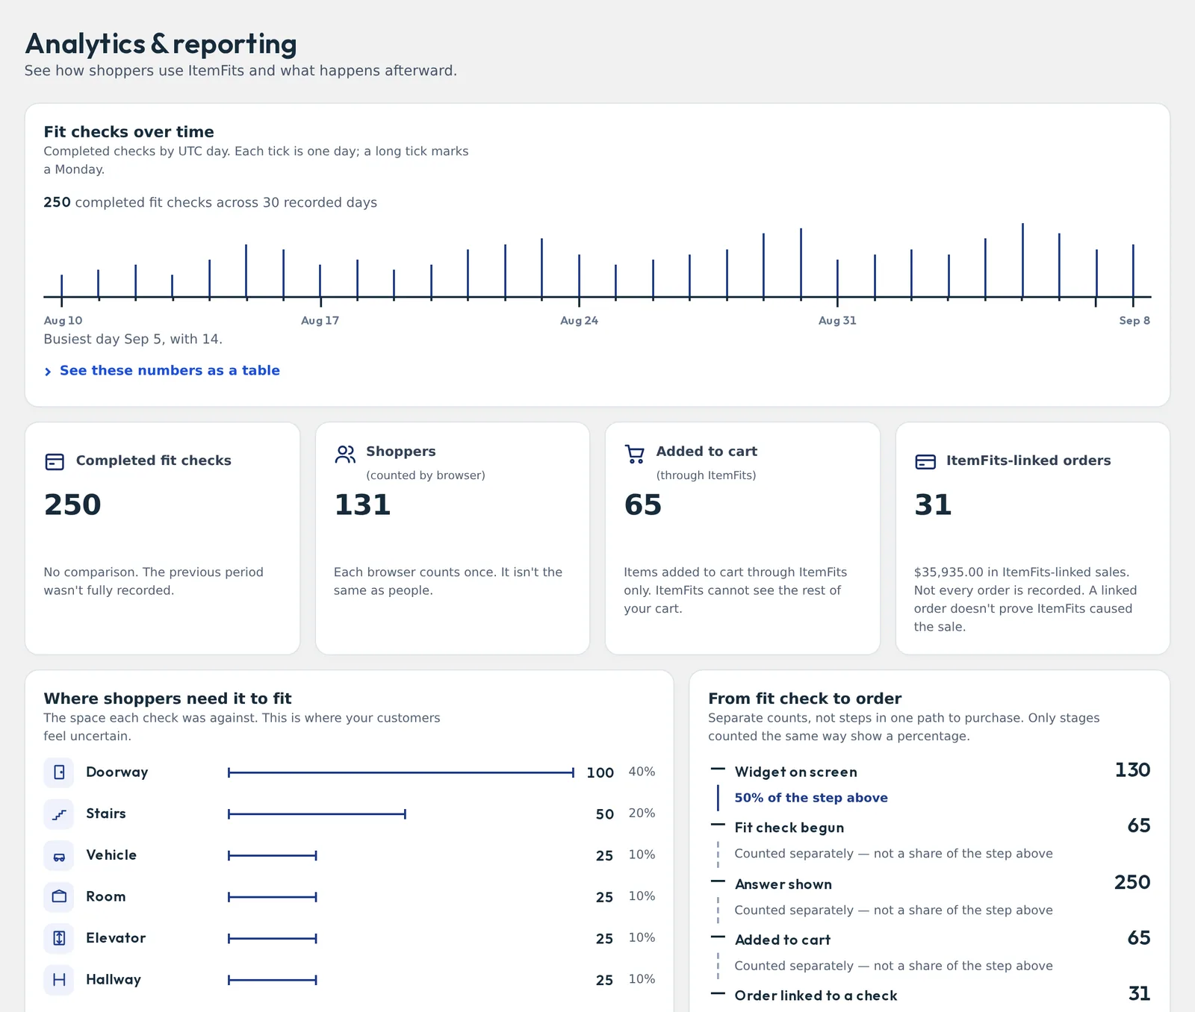The width and height of the screenshot is (1195, 1012).
Task: Click the 40% value in Doorway row
Action: tap(642, 772)
